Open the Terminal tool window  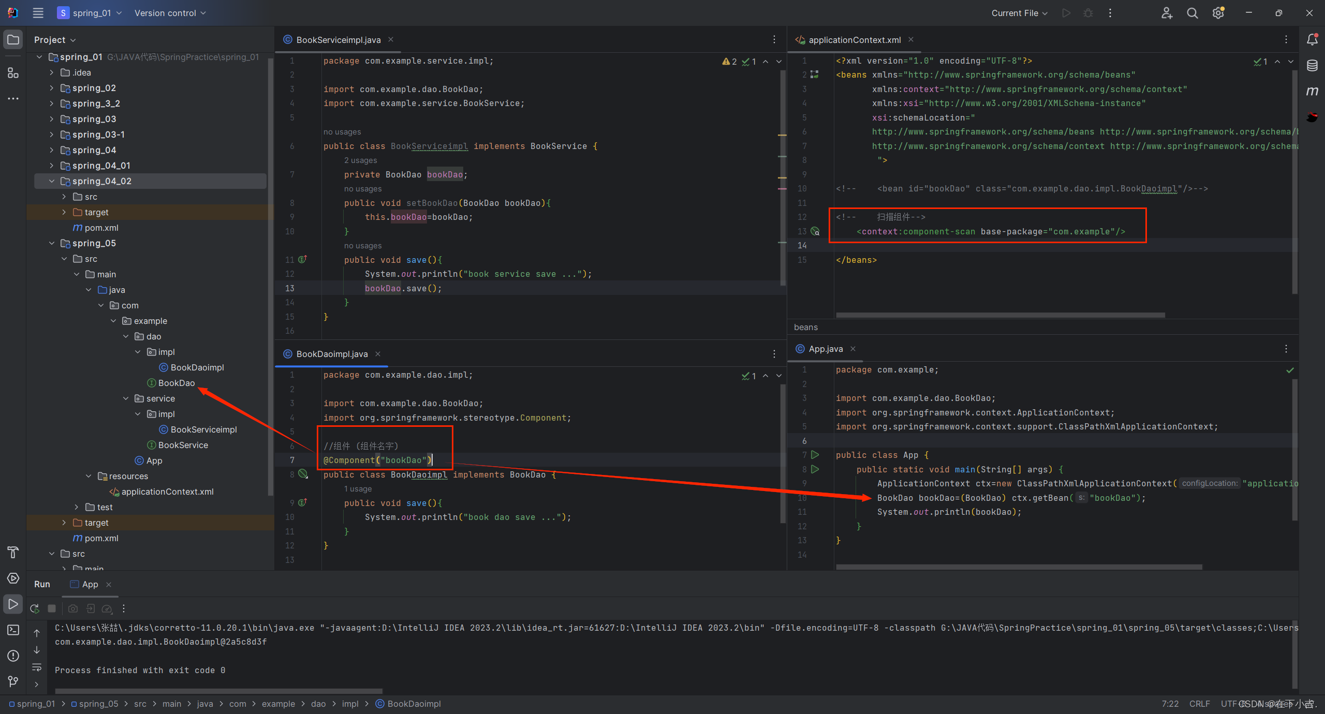point(13,630)
